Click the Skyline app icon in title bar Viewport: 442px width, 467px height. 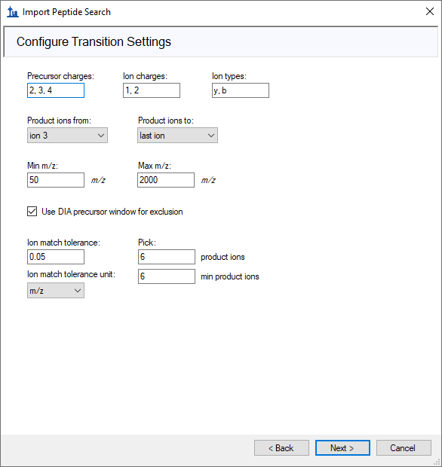click(x=13, y=12)
